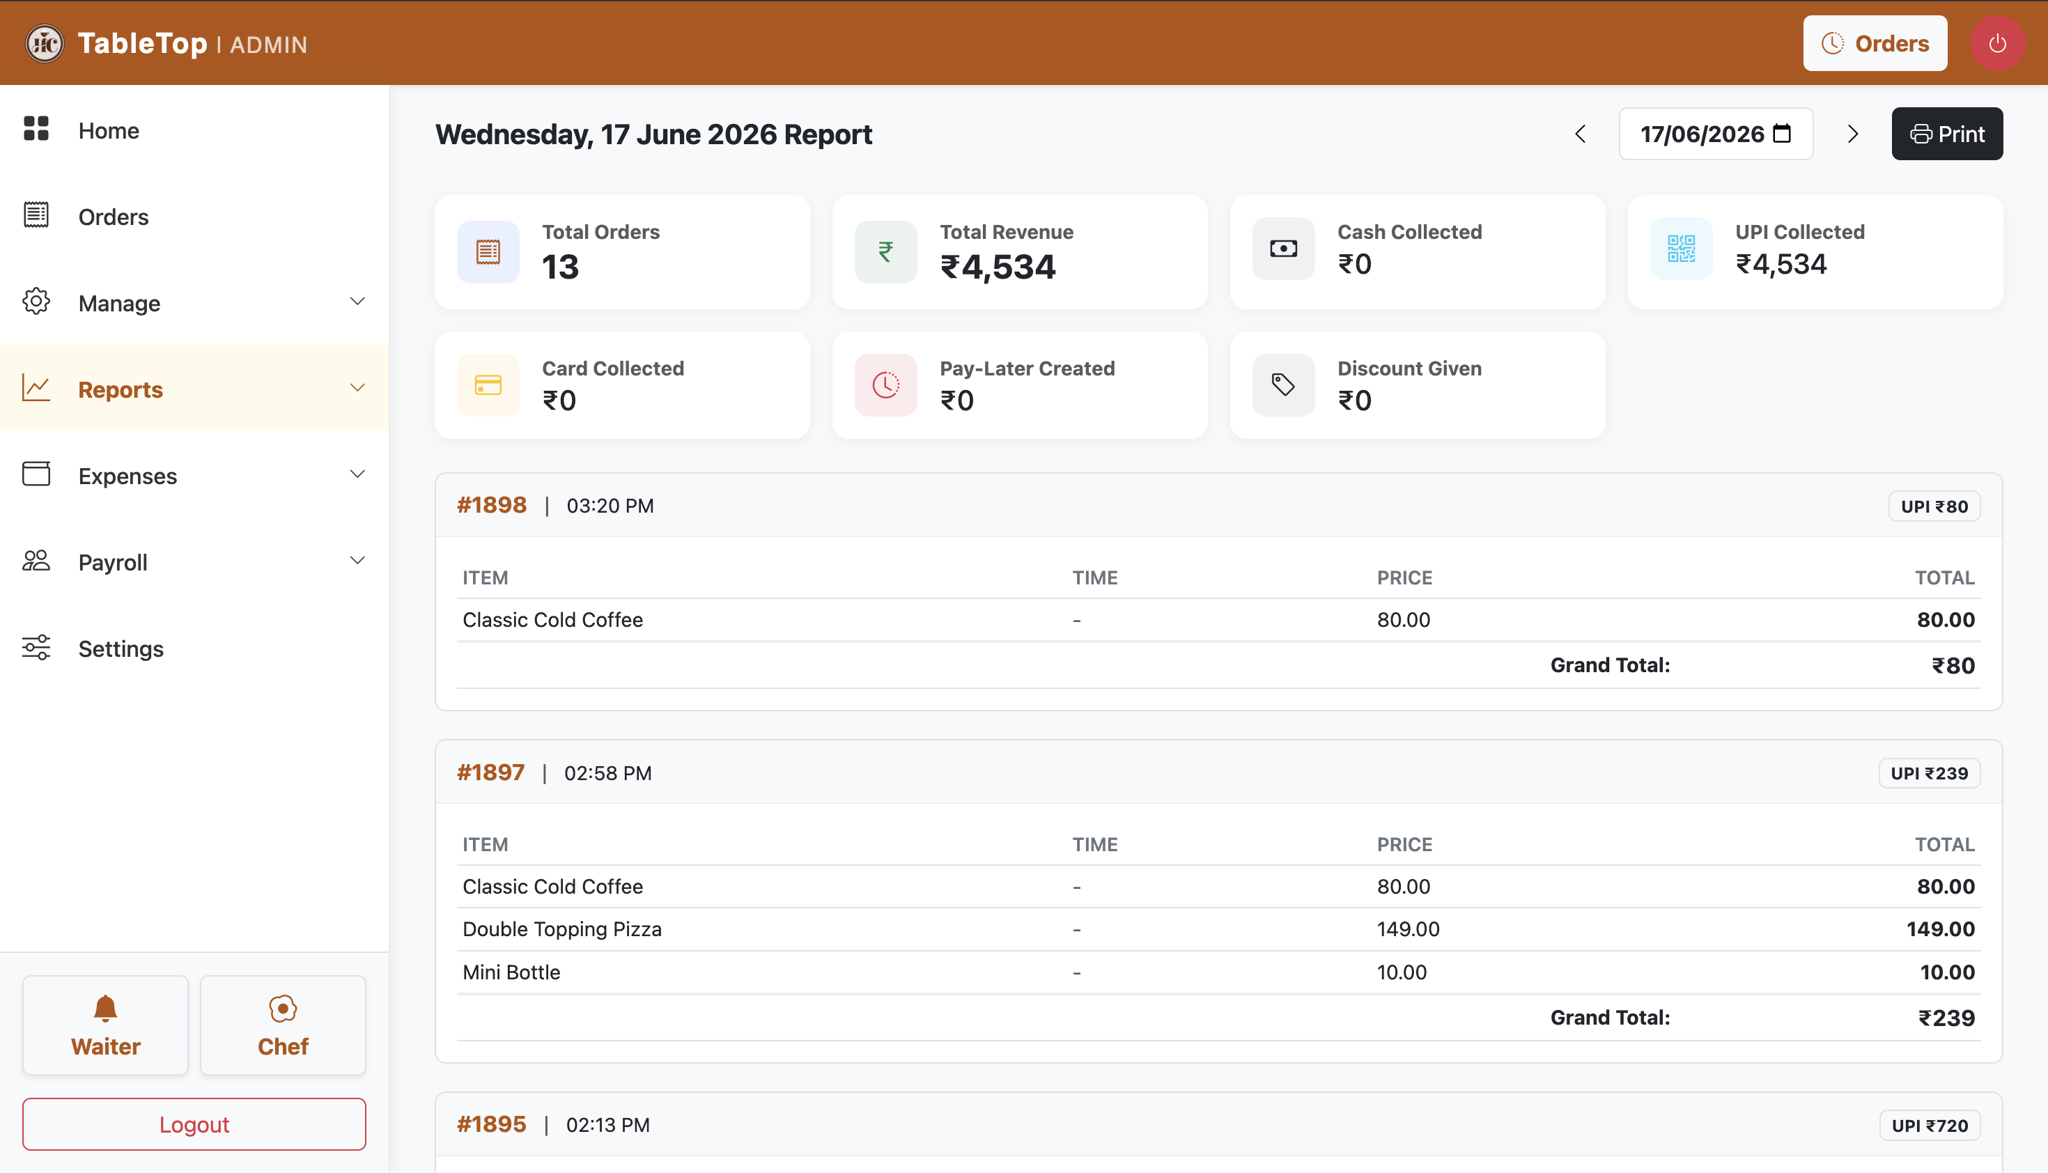Click the Pay-Later Created clock icon
The image size is (2048, 1173).
885,385
